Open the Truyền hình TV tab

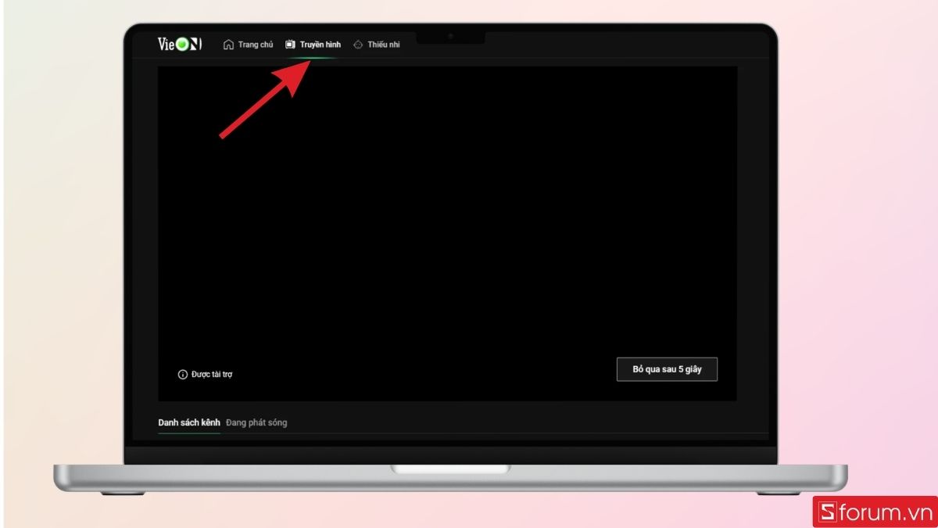pyautogui.click(x=313, y=45)
